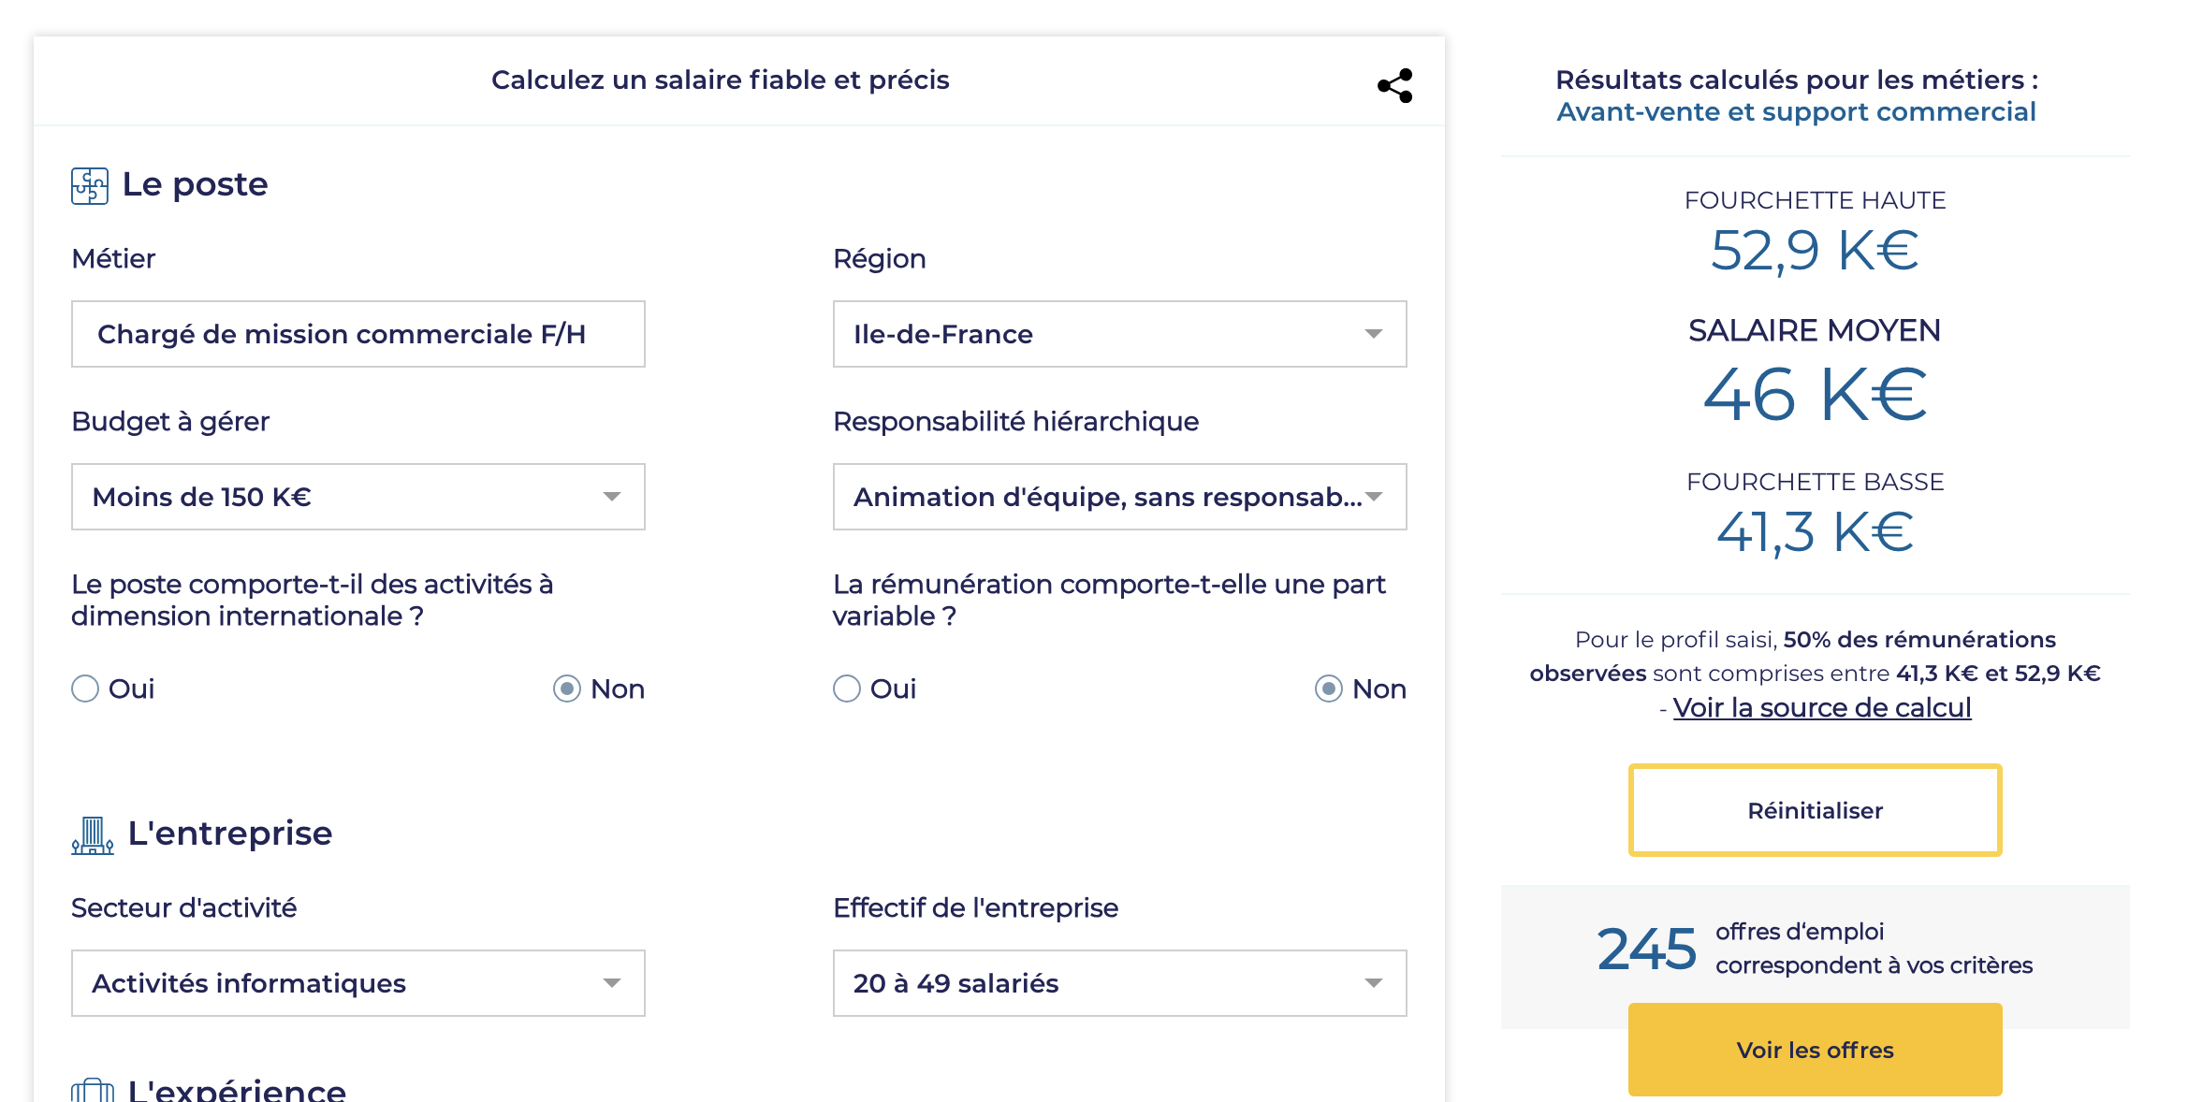Open the Effectif de l'entreprise dropdown

tap(1119, 983)
